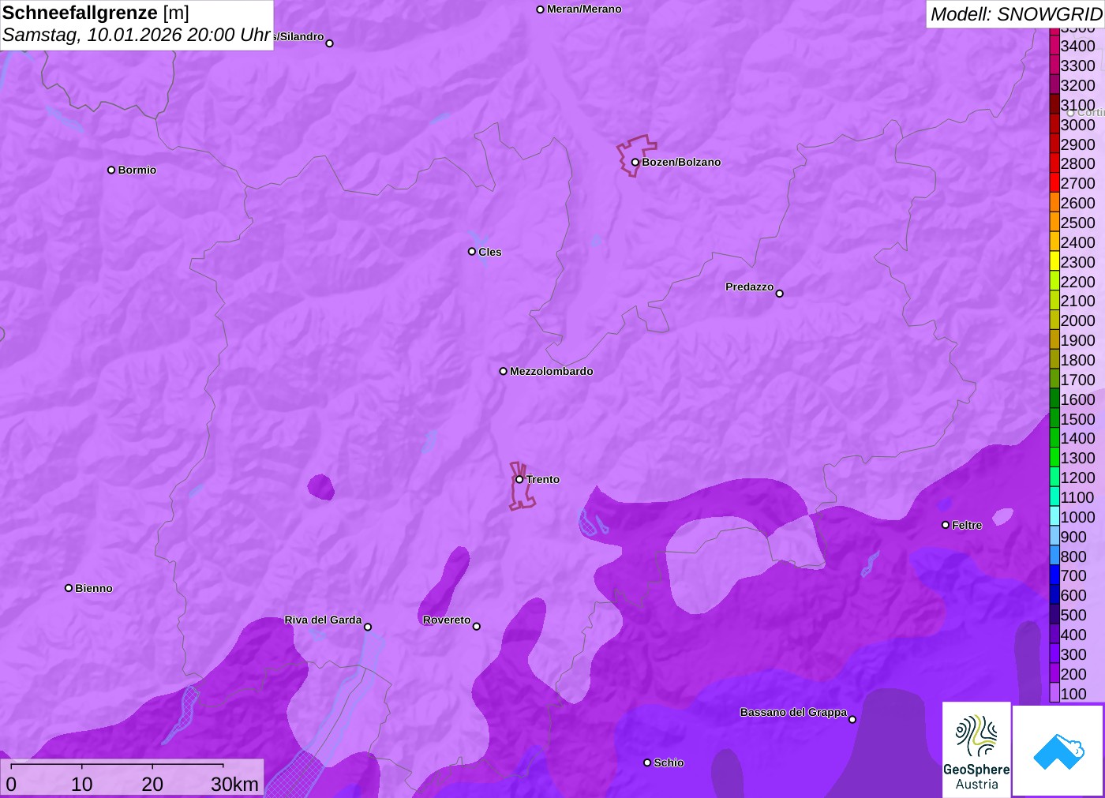Click the 2000 legend value

click(x=1078, y=320)
